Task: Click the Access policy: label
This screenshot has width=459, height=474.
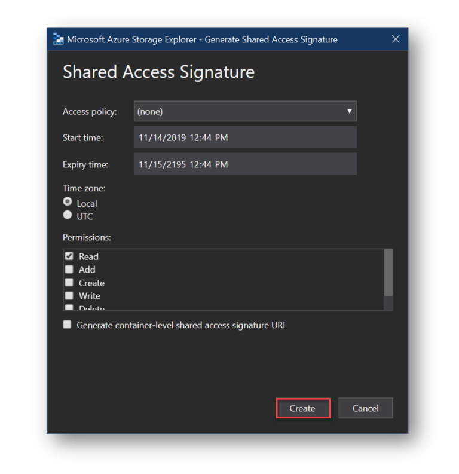Action: coord(90,112)
